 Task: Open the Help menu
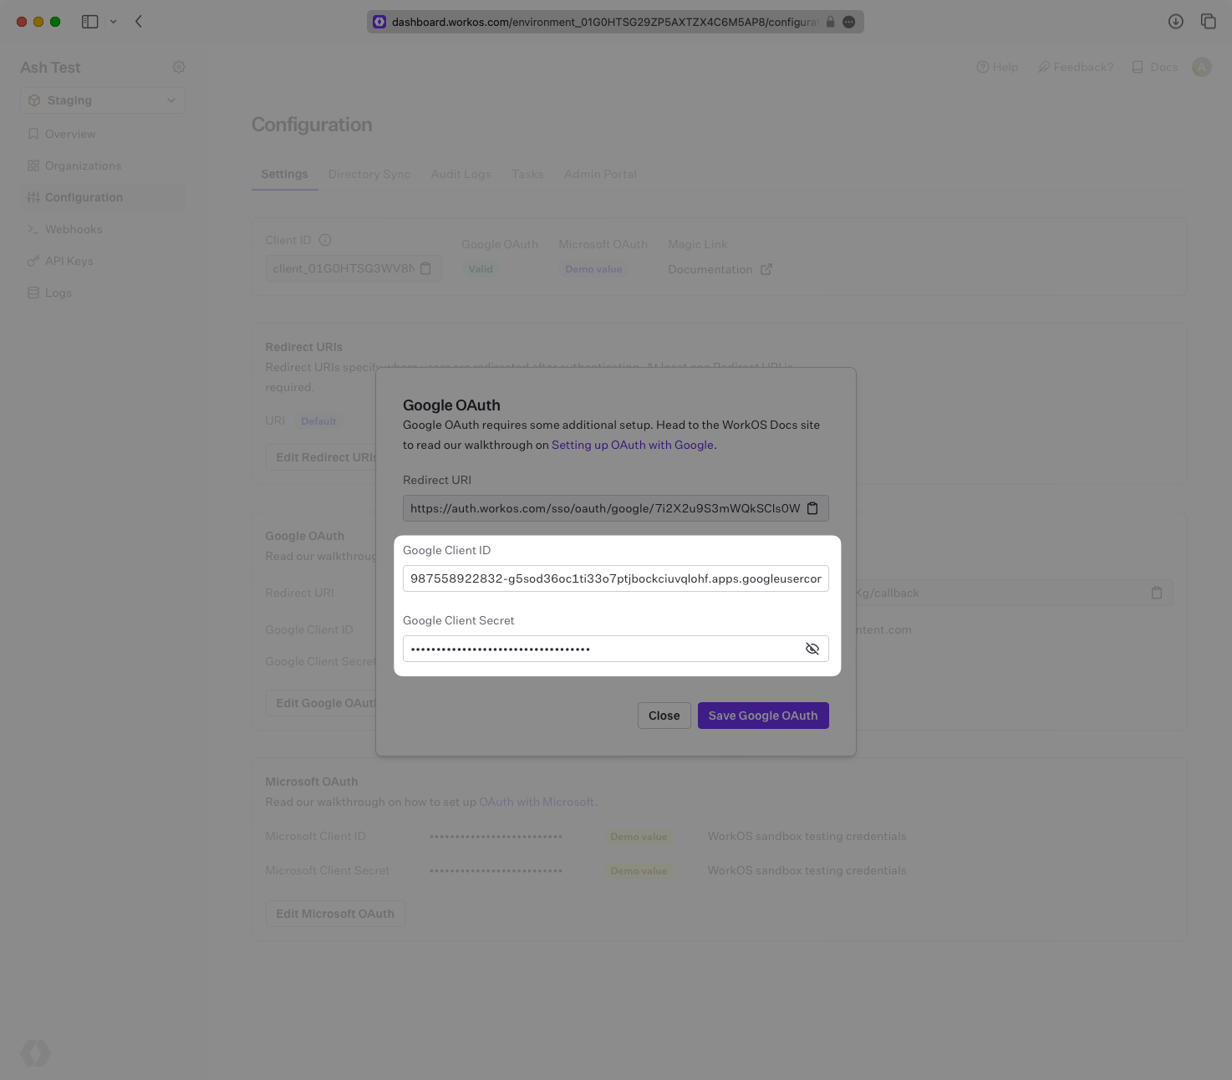click(996, 67)
